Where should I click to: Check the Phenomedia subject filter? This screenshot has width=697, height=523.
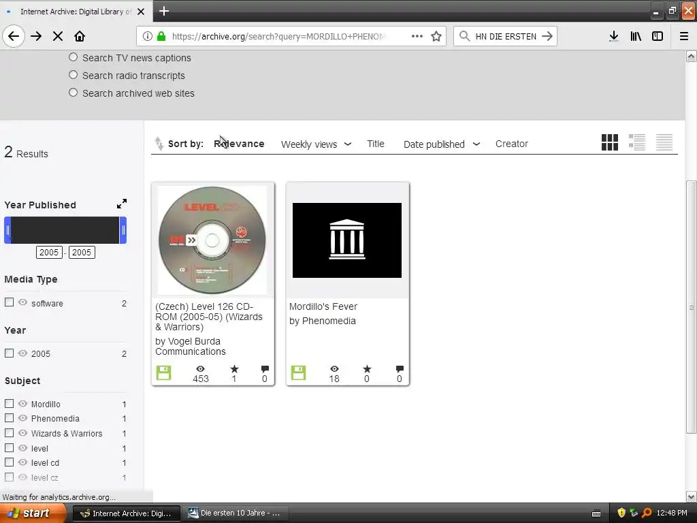tap(10, 418)
